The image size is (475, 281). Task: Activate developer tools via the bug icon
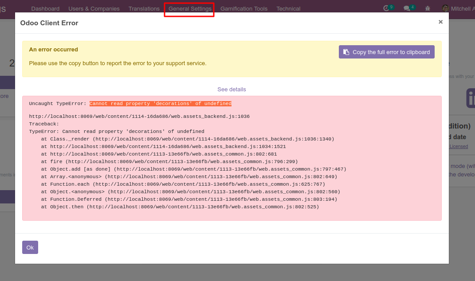pyautogui.click(x=427, y=8)
